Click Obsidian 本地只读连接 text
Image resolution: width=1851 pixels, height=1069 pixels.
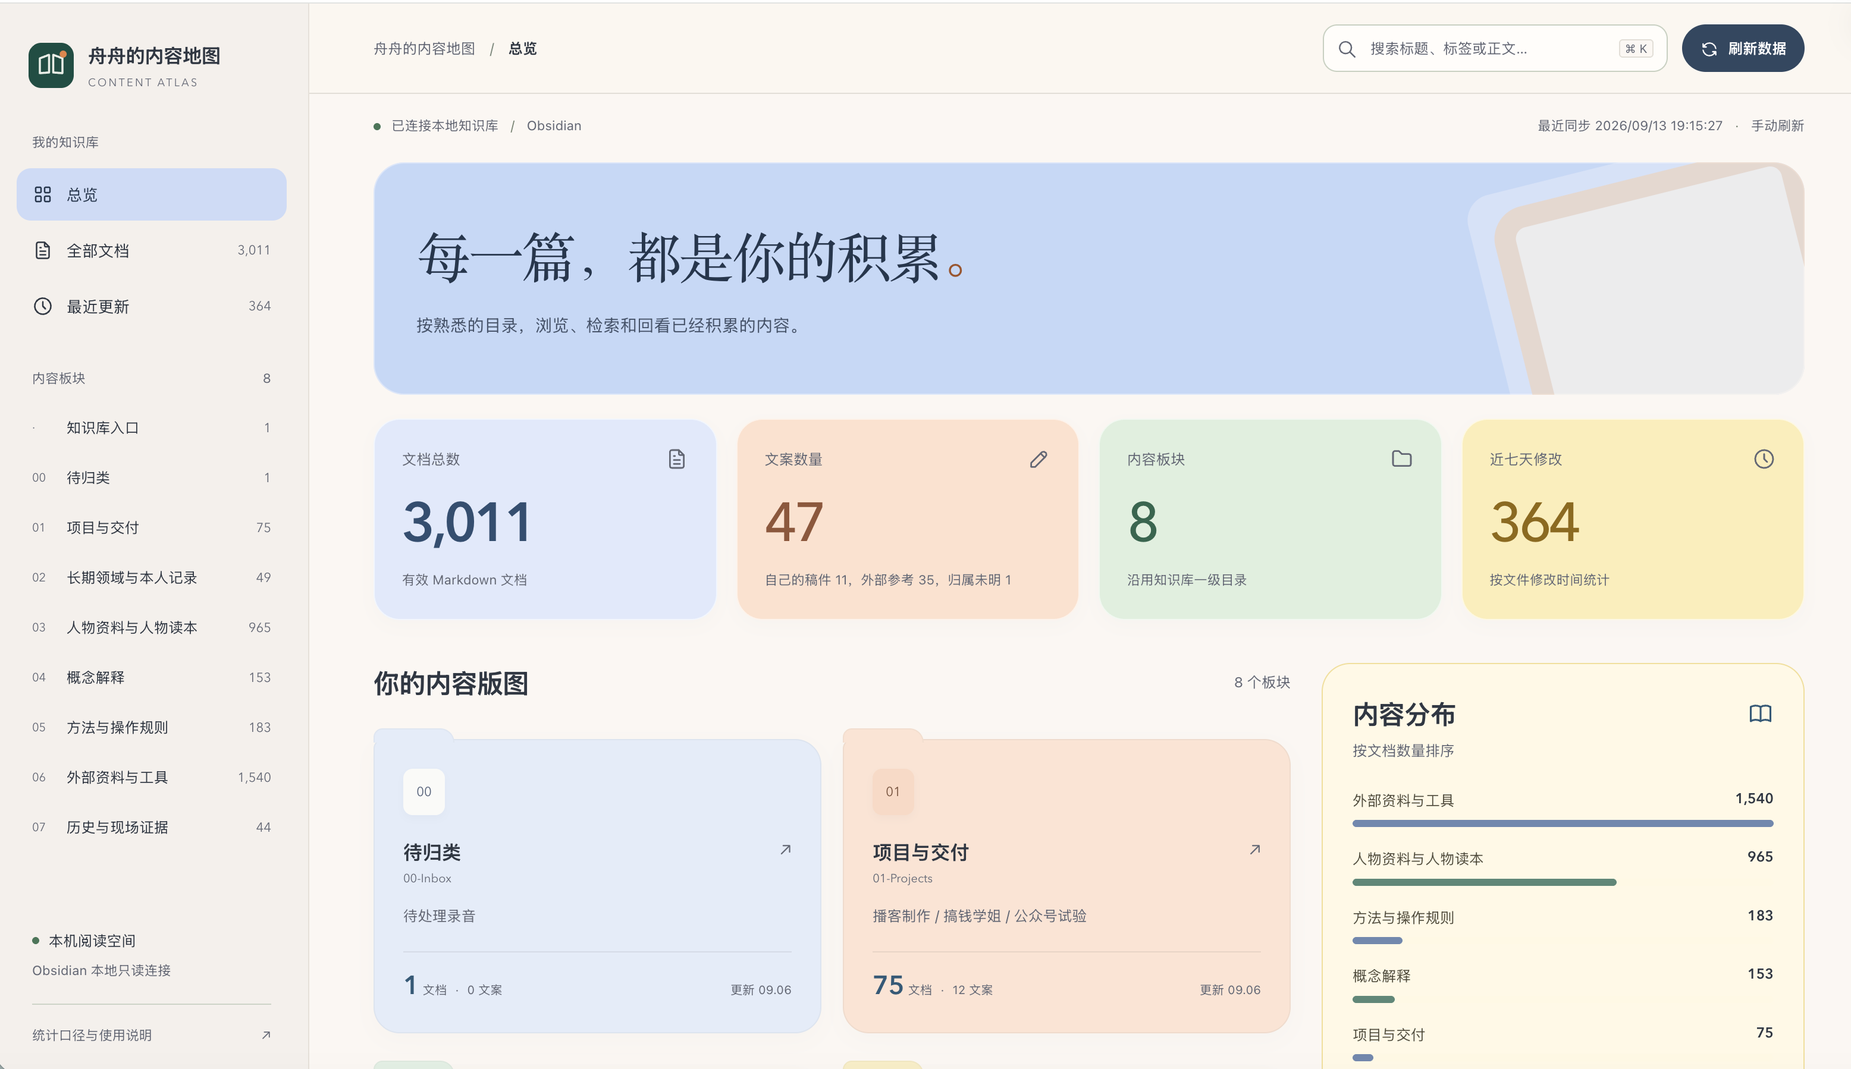pos(101,971)
